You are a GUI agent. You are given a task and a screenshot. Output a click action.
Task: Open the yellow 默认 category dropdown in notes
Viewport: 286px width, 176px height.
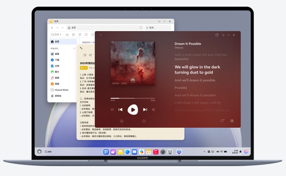click(84, 68)
